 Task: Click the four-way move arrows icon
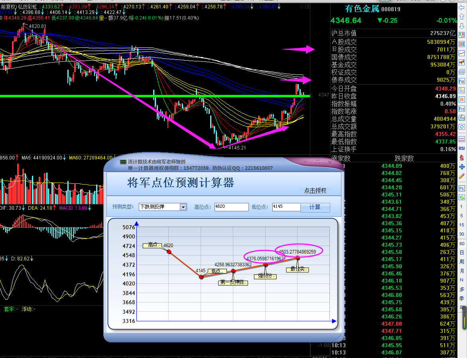tap(462, 167)
